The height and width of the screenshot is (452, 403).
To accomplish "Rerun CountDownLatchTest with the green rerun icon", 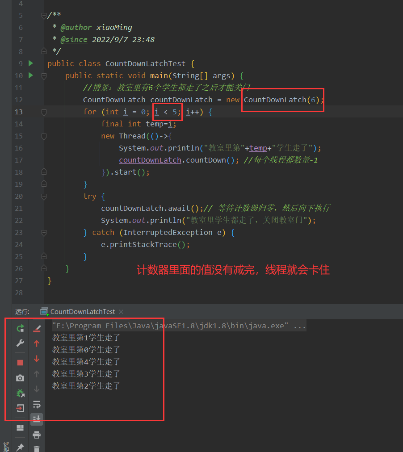I will (x=20, y=328).
